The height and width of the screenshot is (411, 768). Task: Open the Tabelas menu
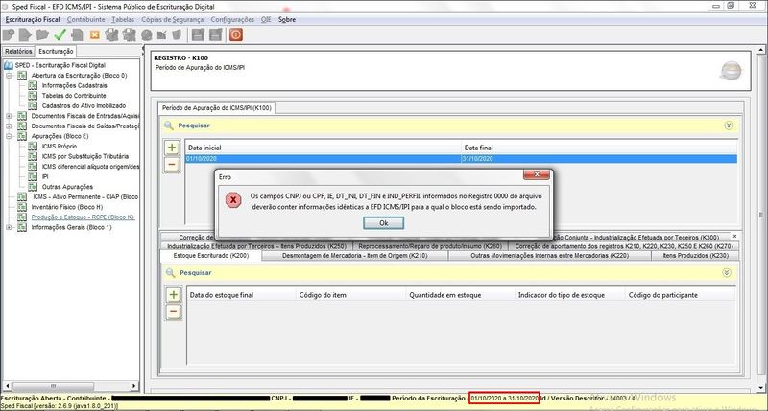tap(123, 19)
